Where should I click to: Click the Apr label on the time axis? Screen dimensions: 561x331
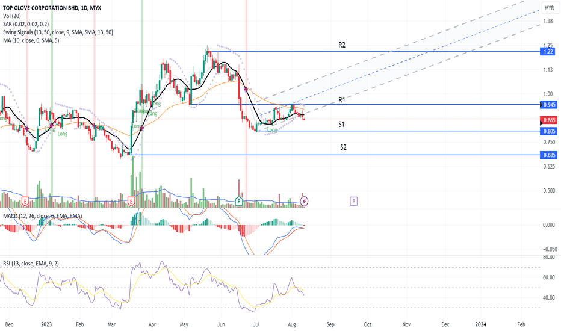tap(152, 324)
